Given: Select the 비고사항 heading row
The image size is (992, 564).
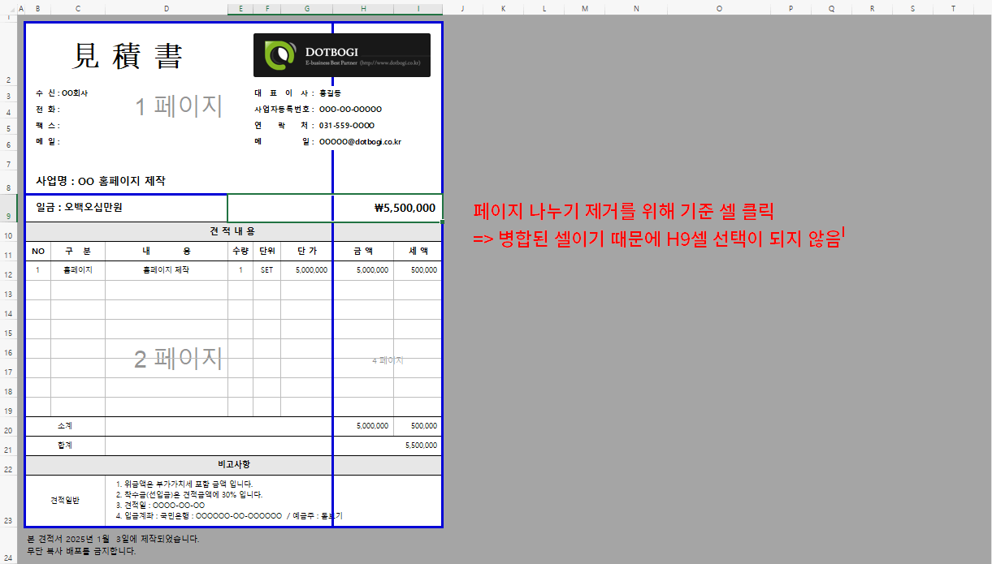Looking at the screenshot, I should [x=233, y=465].
